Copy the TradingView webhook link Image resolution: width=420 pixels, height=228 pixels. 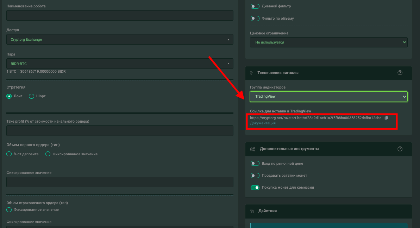(386, 118)
